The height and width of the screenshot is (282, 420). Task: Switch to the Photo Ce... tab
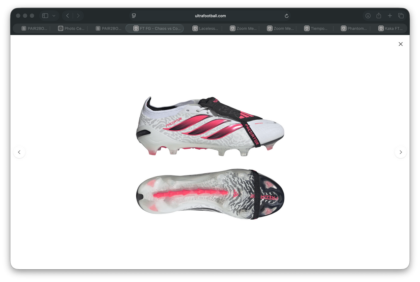(71, 28)
